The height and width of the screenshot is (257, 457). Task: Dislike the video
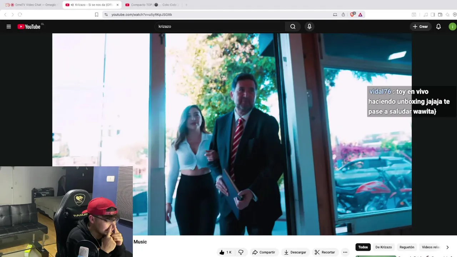coord(241,252)
